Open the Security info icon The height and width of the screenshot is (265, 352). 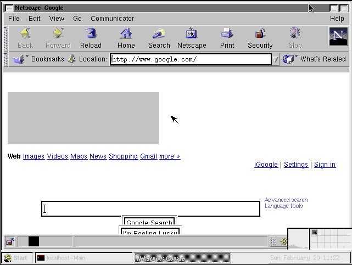click(x=260, y=38)
